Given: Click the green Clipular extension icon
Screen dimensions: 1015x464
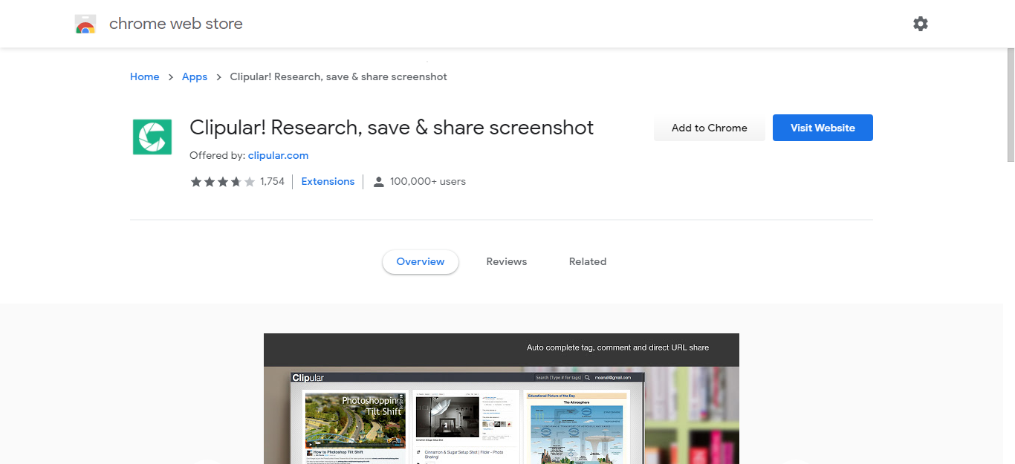Looking at the screenshot, I should pos(152,137).
